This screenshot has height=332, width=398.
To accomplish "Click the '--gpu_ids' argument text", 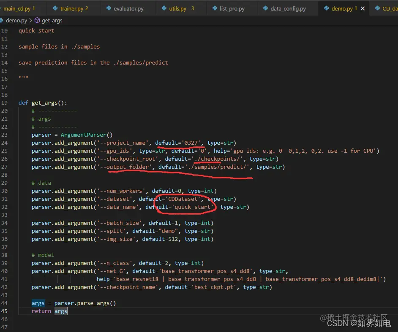I will [114, 151].
